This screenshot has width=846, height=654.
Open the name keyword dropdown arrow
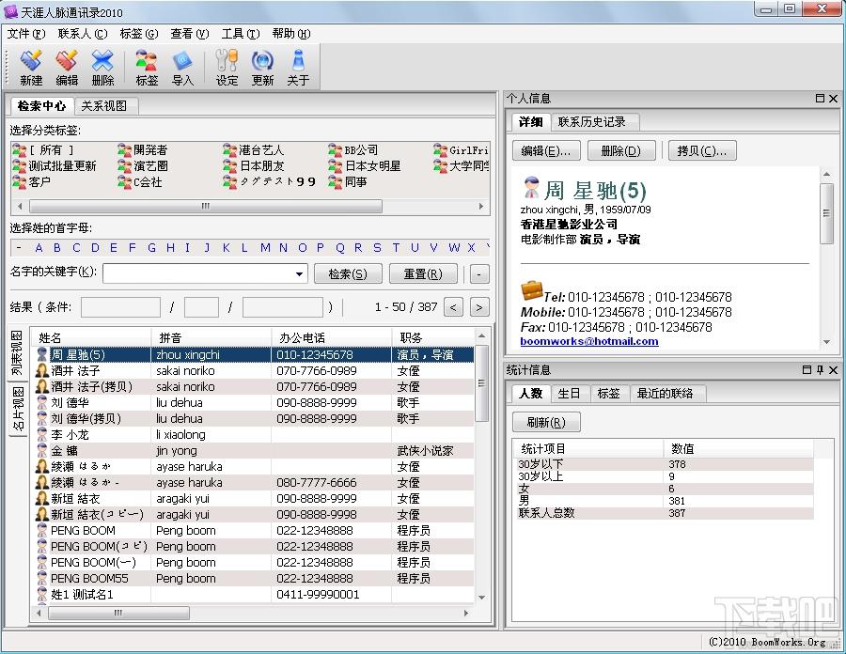299,273
